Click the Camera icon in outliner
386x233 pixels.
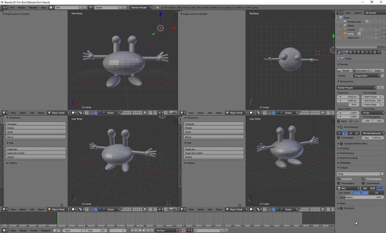[x=345, y=30]
